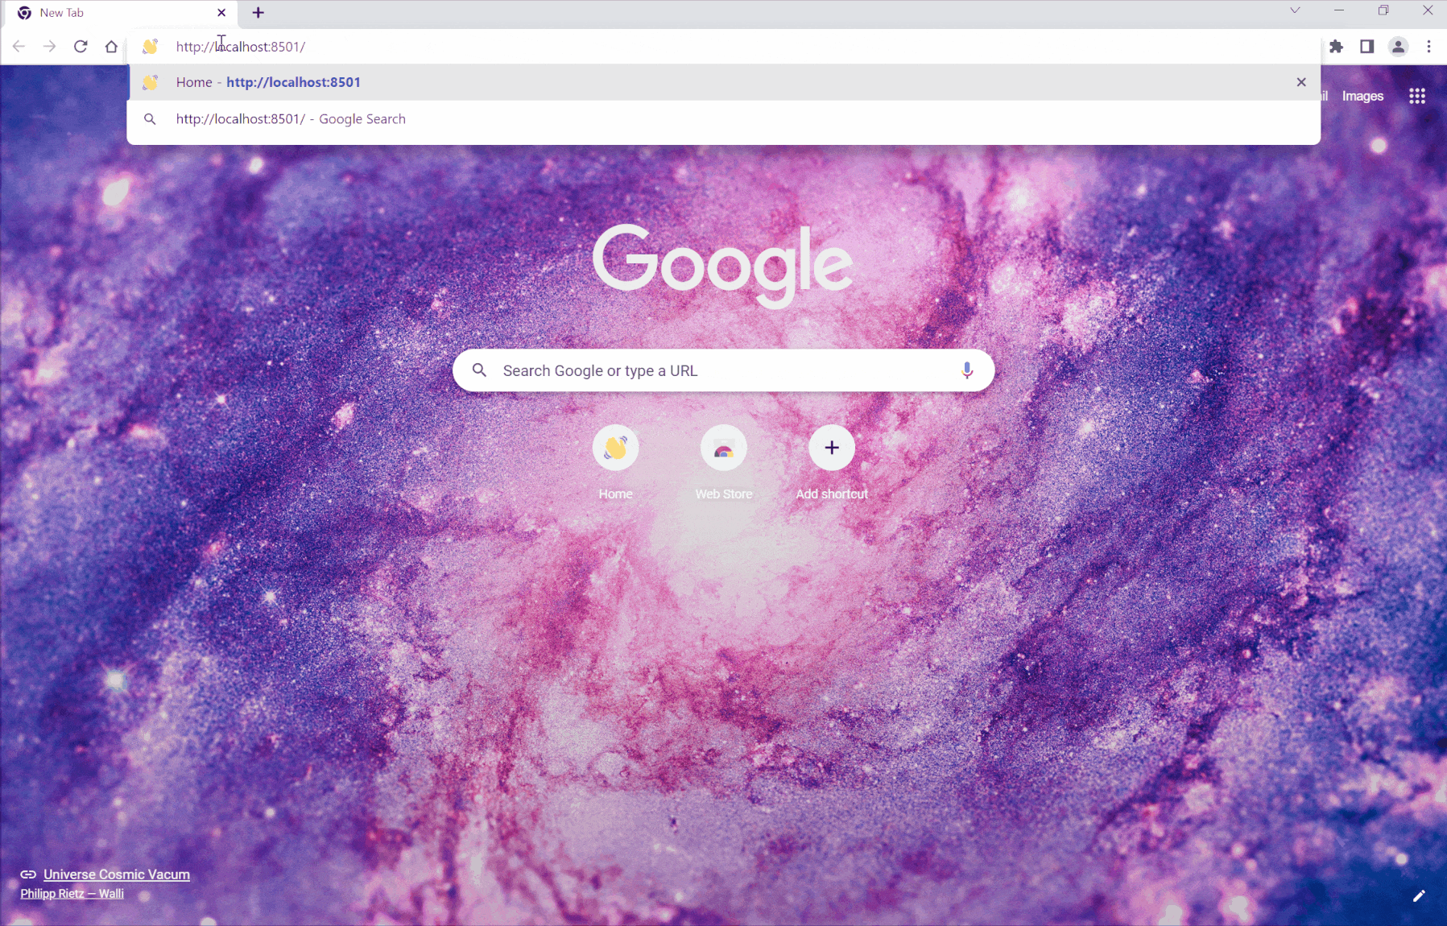Toggle the browser side panel
The height and width of the screenshot is (926, 1447).
pos(1366,47)
